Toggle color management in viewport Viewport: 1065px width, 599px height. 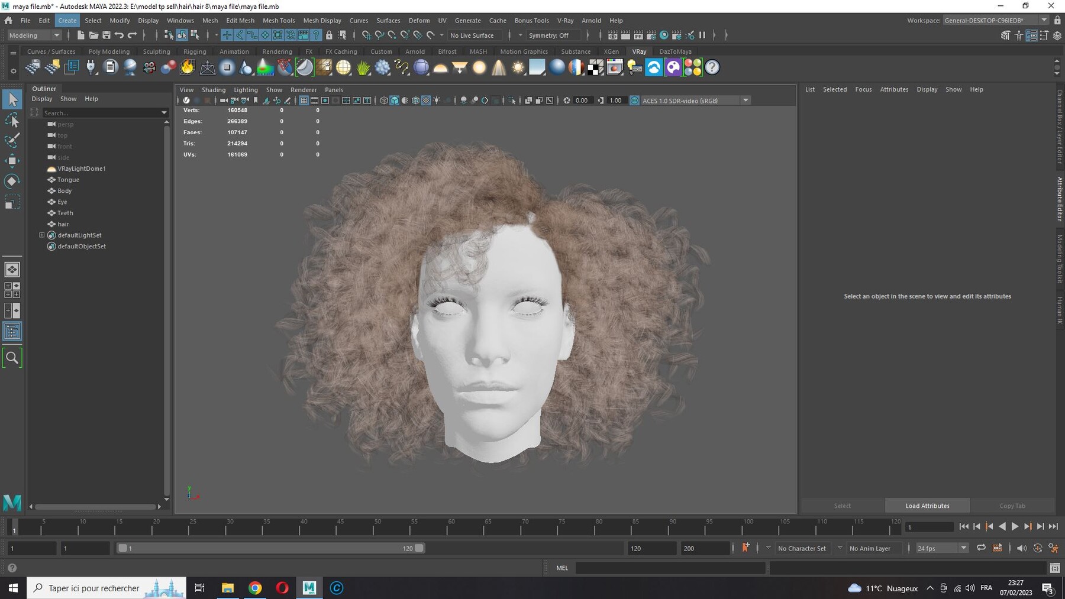click(634, 101)
